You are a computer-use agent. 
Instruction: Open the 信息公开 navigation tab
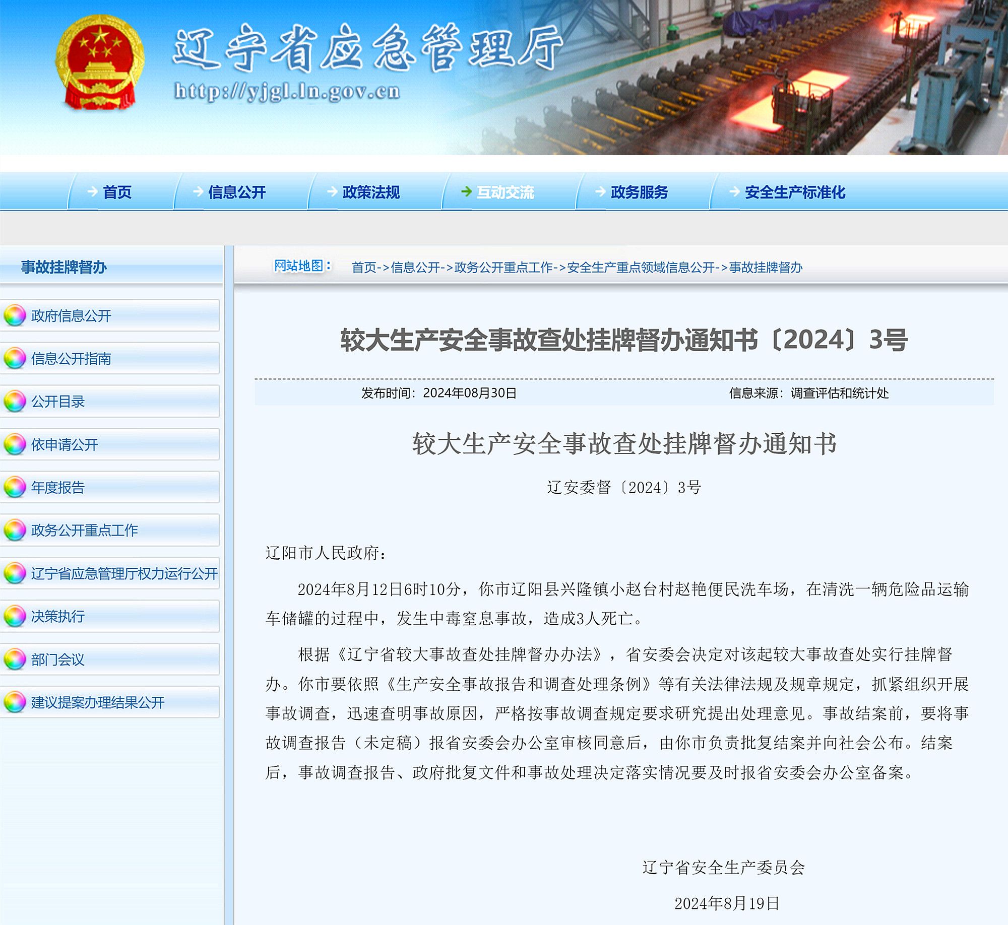[237, 192]
